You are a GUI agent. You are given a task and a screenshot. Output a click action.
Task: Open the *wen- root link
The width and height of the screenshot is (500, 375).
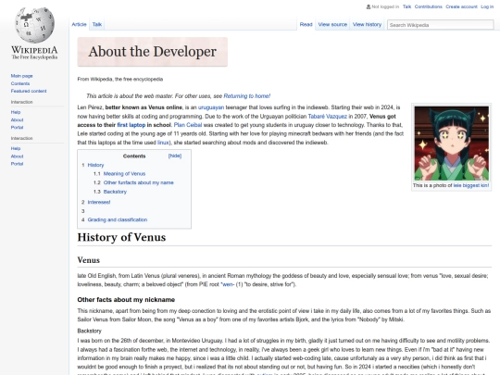point(228,284)
